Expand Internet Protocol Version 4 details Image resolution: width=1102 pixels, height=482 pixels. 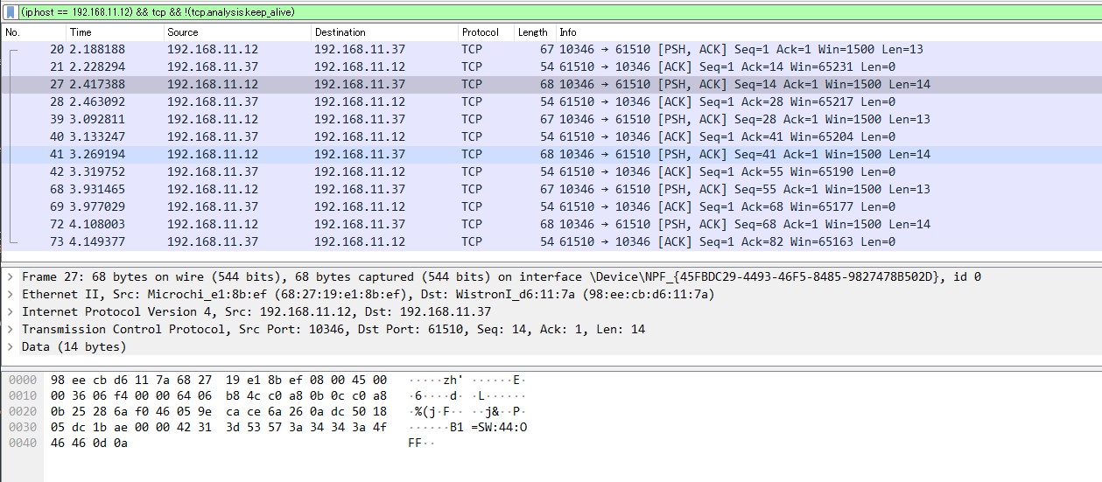[x=11, y=311]
